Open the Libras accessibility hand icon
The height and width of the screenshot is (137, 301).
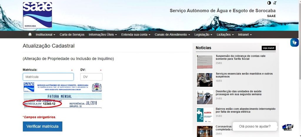click(x=295, y=42)
